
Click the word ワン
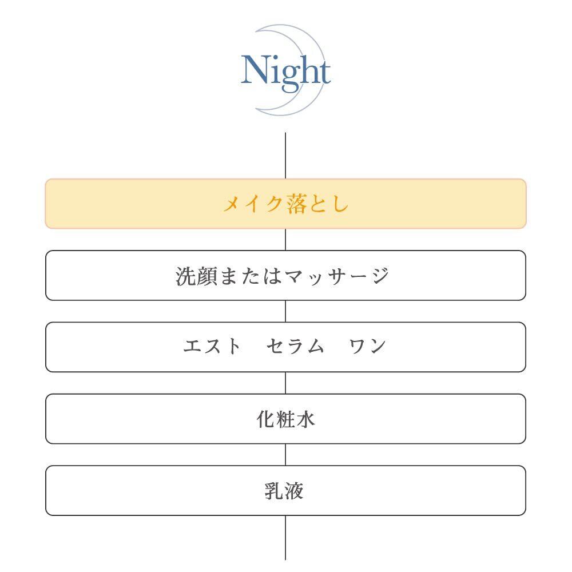pos(368,347)
